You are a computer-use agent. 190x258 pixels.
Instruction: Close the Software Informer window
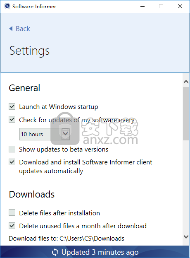(x=180, y=6)
